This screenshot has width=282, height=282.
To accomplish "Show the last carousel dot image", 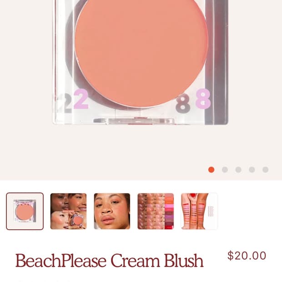I will [266, 170].
